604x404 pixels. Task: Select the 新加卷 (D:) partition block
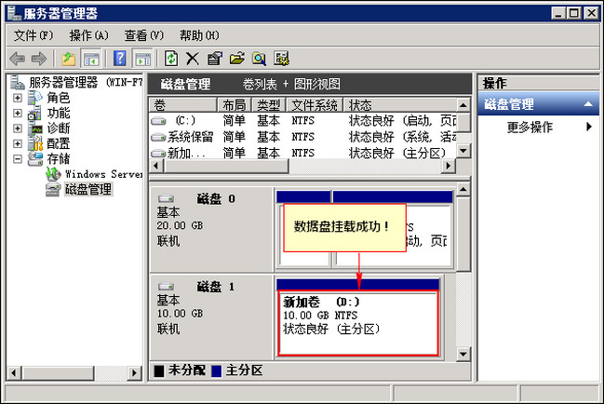tap(357, 321)
